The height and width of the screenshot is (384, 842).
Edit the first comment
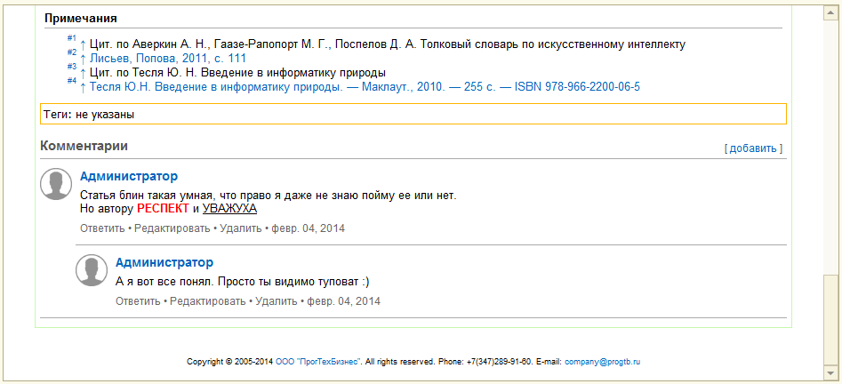pos(172,228)
